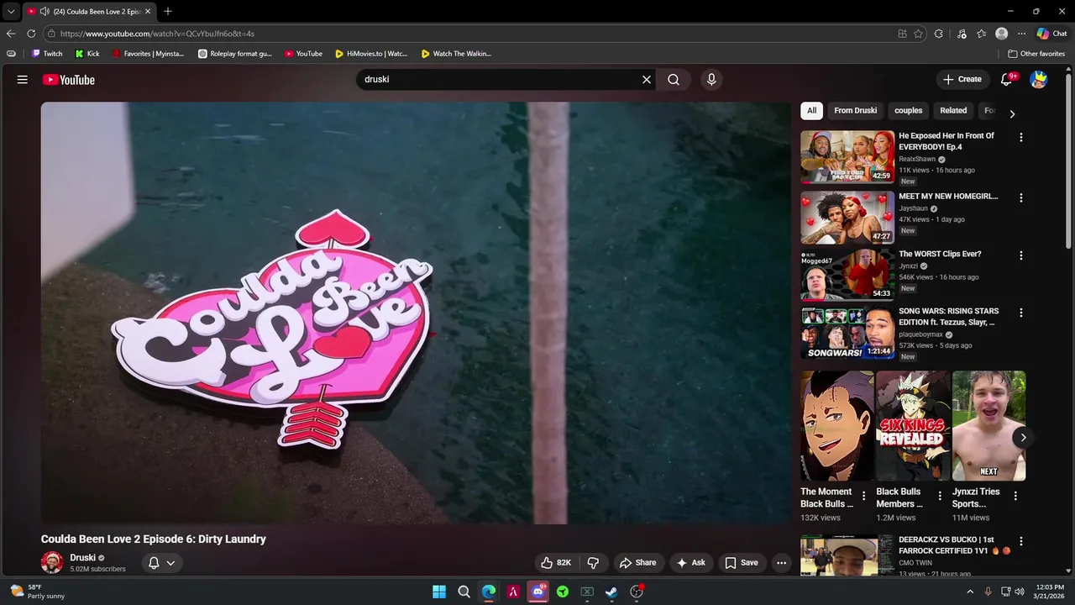This screenshot has width=1075, height=605.
Task: Advance the Shorts shelf with next arrow
Action: pyautogui.click(x=1023, y=437)
